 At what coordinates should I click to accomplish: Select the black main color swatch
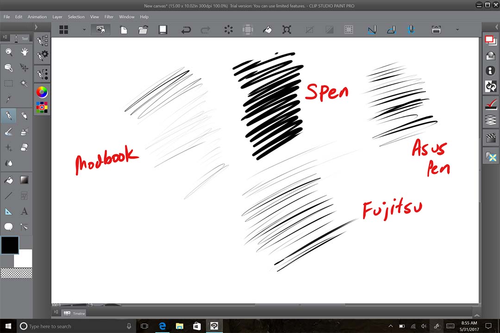[10, 245]
